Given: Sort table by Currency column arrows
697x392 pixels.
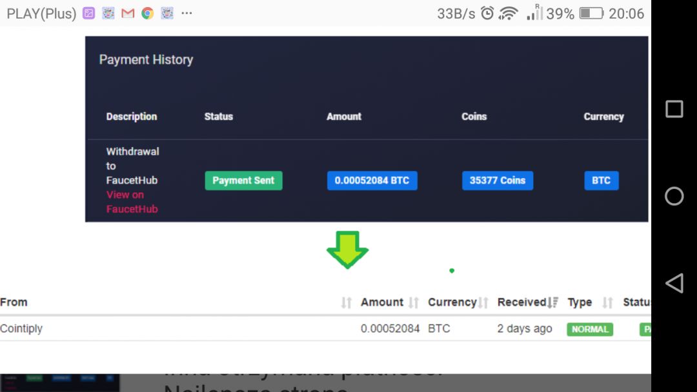Looking at the screenshot, I should coord(483,302).
